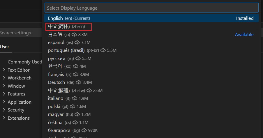263x138 pixels.
Task: Click the download icon next to Korean (ko)
Action: [75, 66]
